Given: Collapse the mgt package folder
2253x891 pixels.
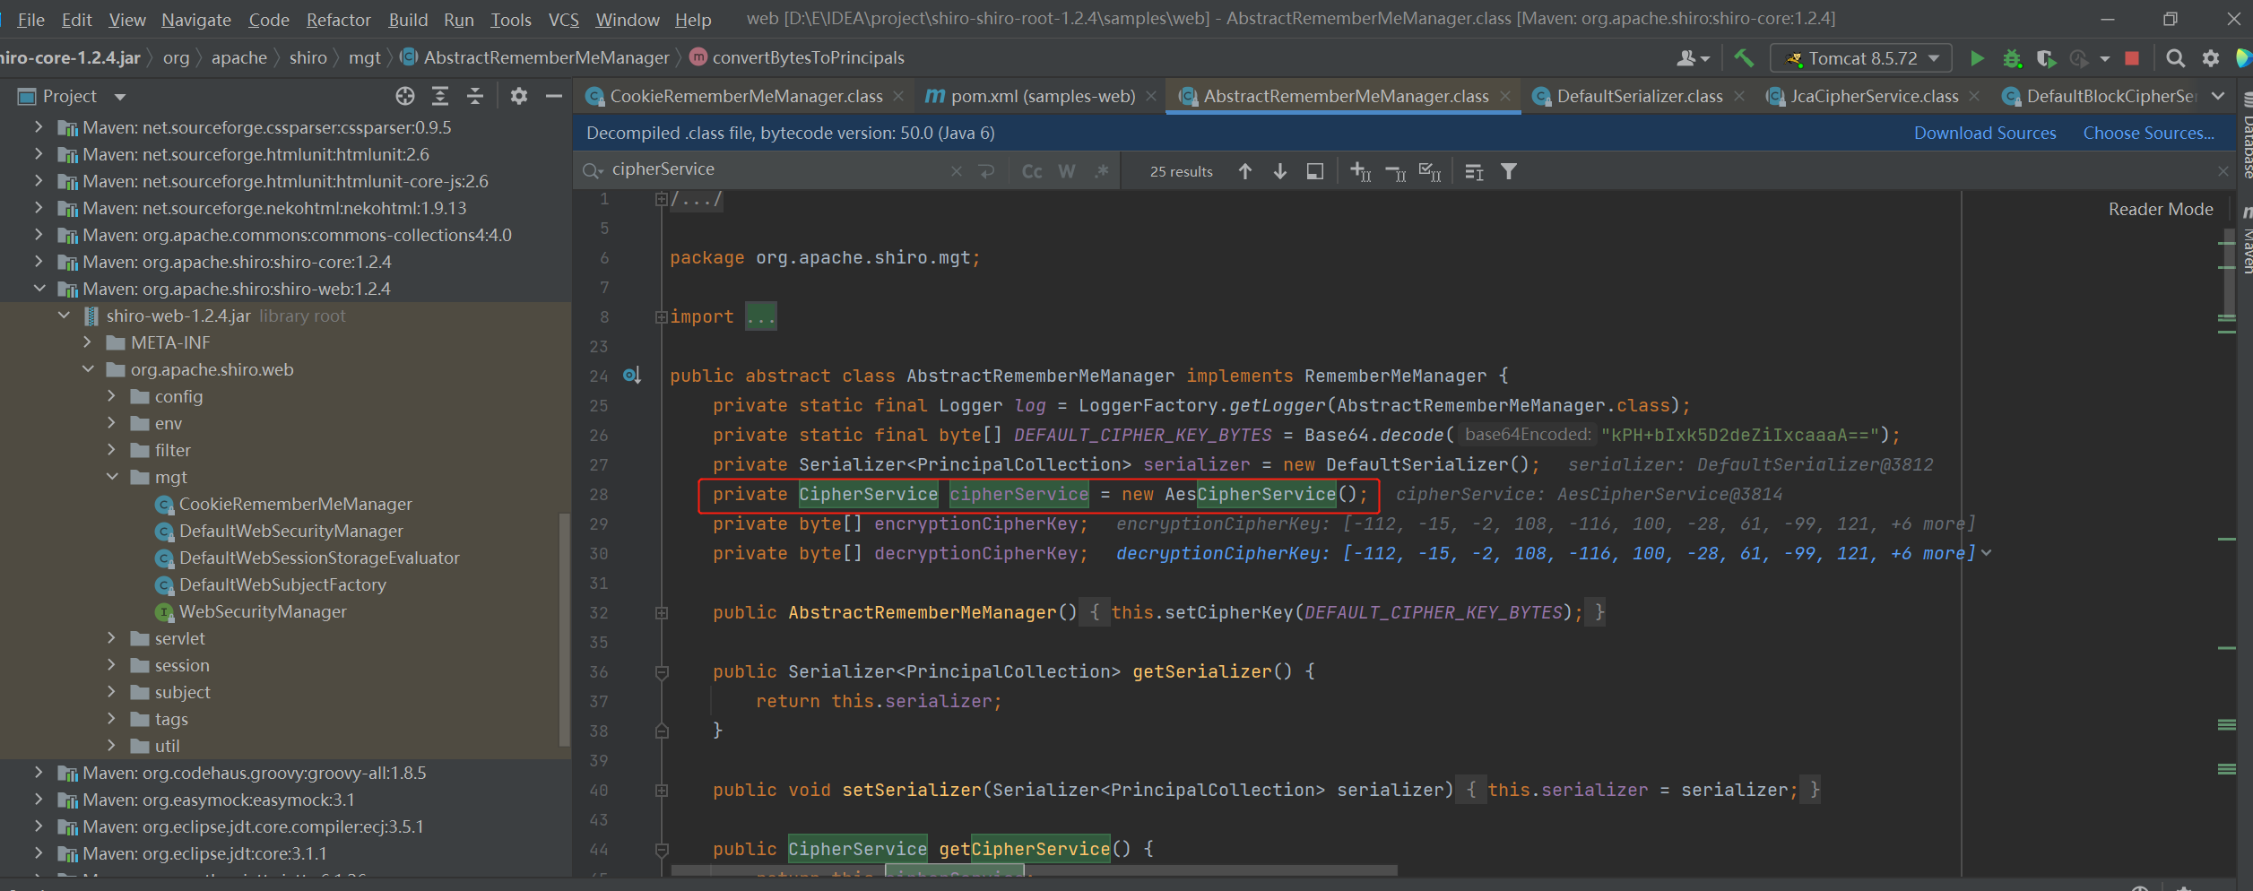Looking at the screenshot, I should tap(112, 477).
